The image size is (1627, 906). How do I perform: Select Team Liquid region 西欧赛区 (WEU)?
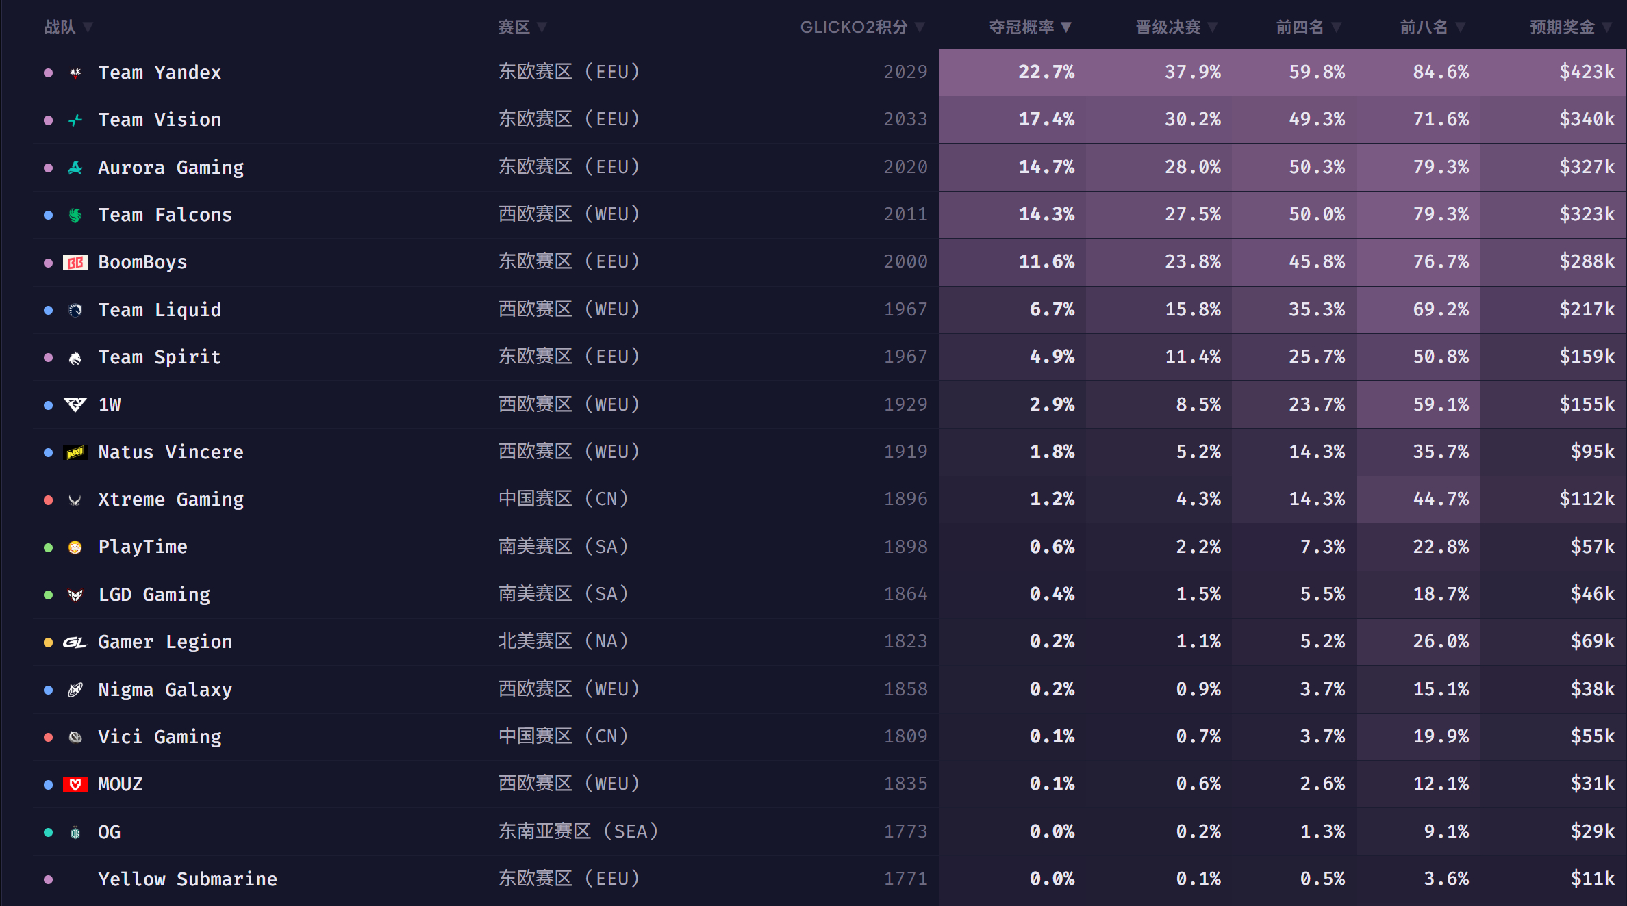pyautogui.click(x=569, y=310)
